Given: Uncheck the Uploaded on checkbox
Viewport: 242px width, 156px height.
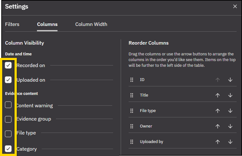Looking at the screenshot, I should pos(8,80).
